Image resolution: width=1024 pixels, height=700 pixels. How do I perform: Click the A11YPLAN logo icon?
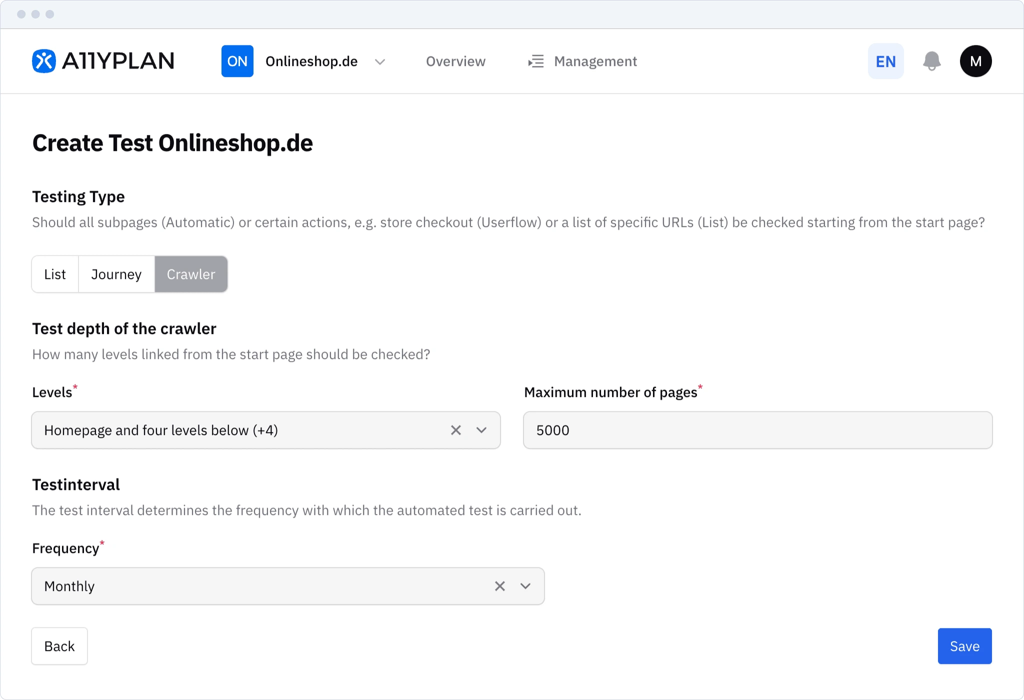point(44,61)
